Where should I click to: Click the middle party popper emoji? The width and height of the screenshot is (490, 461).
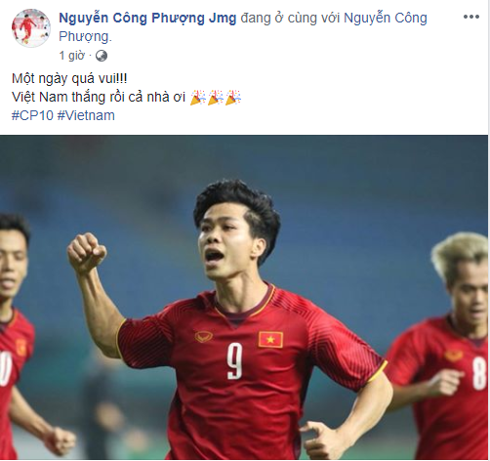point(216,97)
